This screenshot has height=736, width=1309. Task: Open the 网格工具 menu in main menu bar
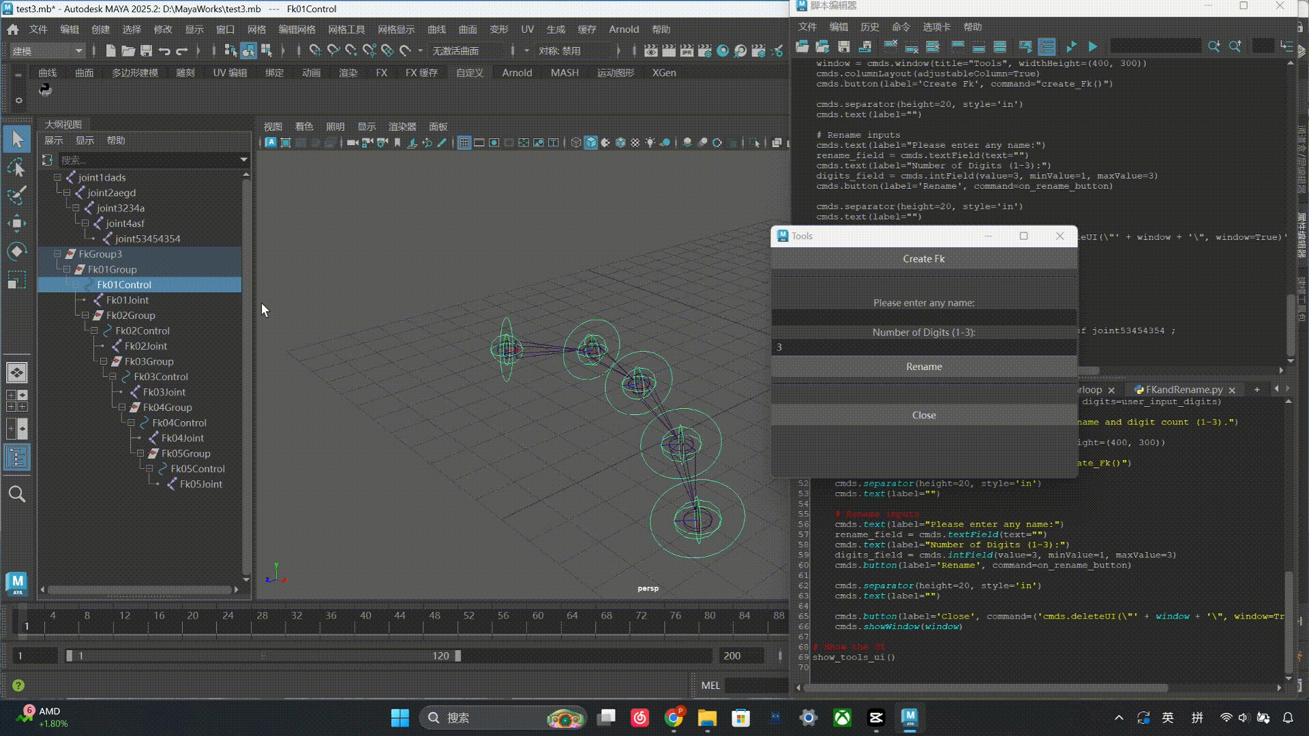pos(346,29)
